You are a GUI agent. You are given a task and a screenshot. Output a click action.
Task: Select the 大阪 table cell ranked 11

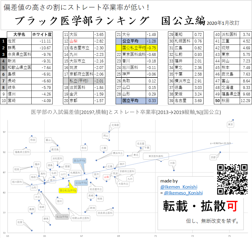click(x=81, y=34)
